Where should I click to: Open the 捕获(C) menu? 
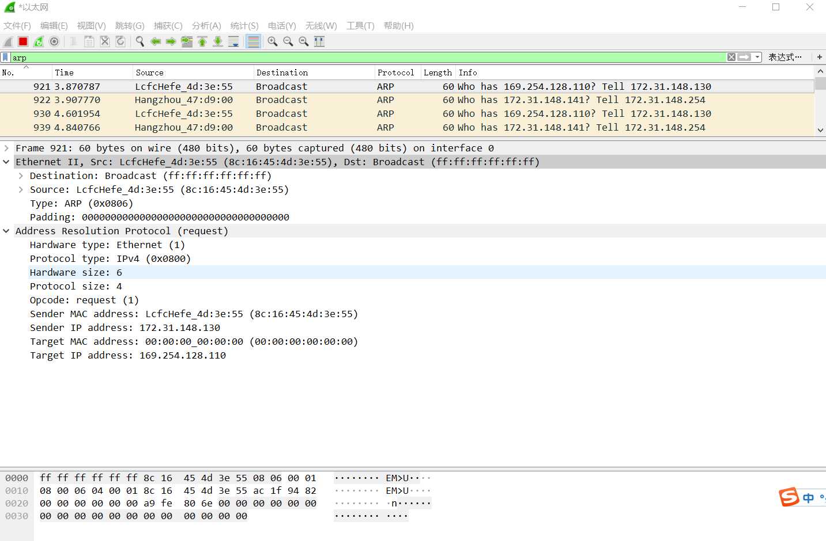pyautogui.click(x=168, y=25)
